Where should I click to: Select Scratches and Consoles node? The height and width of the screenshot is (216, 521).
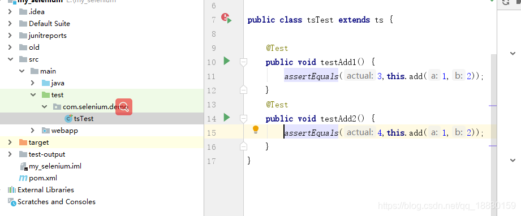pyautogui.click(x=57, y=202)
